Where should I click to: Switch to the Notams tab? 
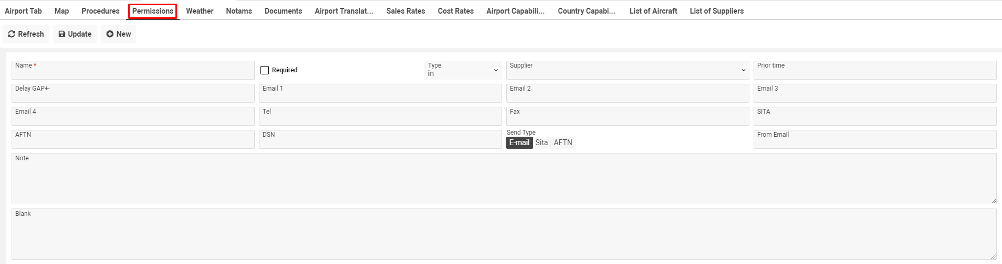pos(239,11)
